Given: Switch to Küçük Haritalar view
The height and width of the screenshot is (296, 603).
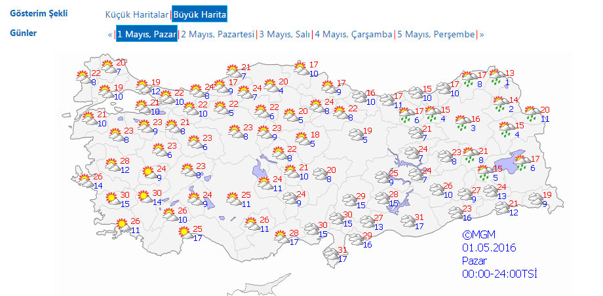Looking at the screenshot, I should coord(137,15).
